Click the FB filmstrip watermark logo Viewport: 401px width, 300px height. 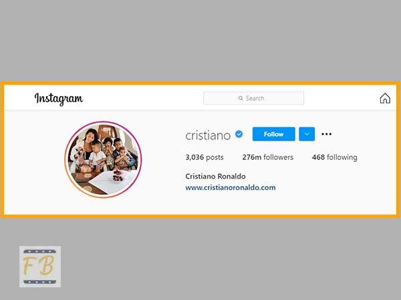(40, 267)
